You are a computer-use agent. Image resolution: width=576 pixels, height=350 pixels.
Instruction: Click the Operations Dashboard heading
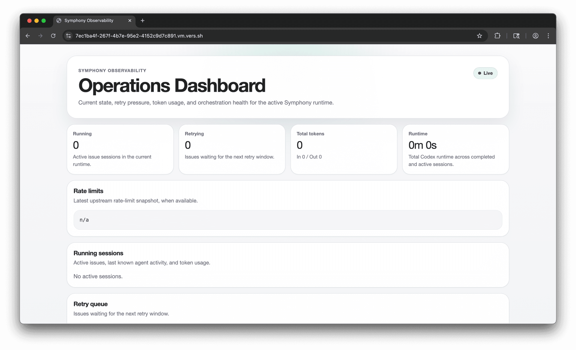point(172,86)
